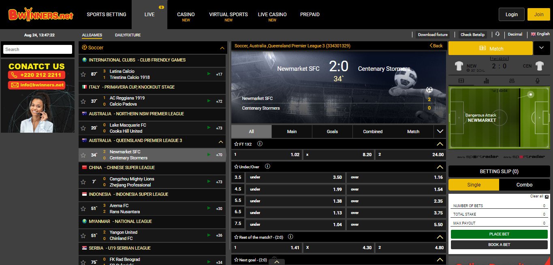Open +70 markets for Newmarket SFC

point(219,155)
